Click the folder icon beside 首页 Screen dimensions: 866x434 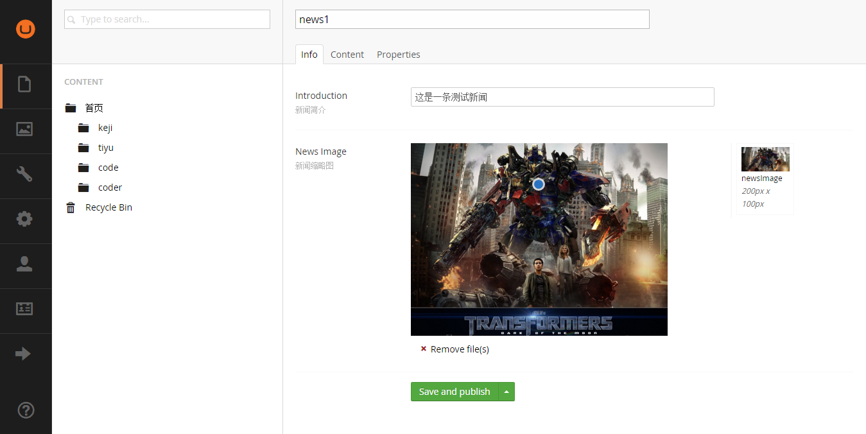pyautogui.click(x=71, y=108)
